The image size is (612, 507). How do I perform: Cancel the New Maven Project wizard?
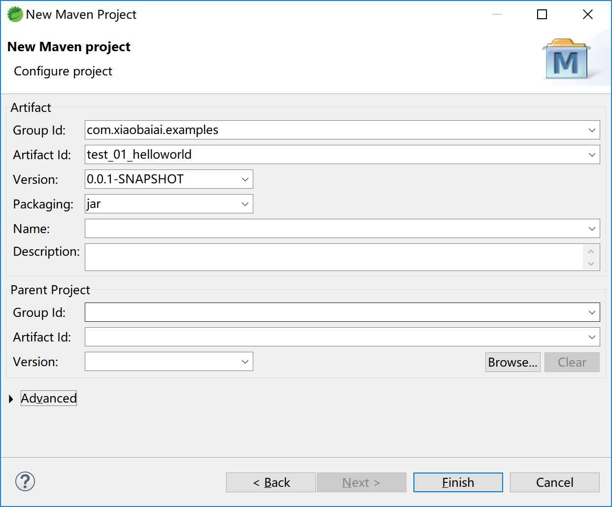tap(555, 482)
